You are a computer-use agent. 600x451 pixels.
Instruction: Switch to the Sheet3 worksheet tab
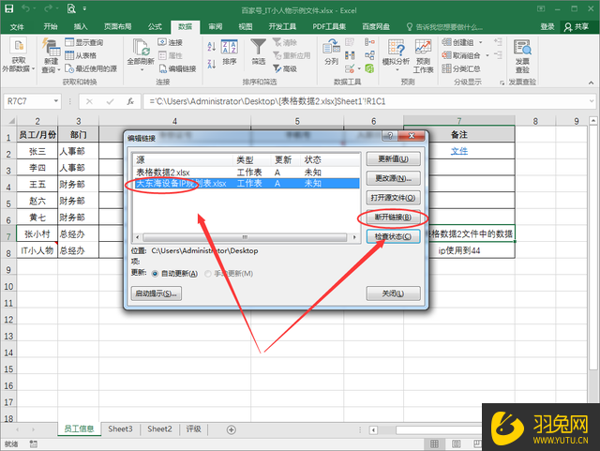120,429
